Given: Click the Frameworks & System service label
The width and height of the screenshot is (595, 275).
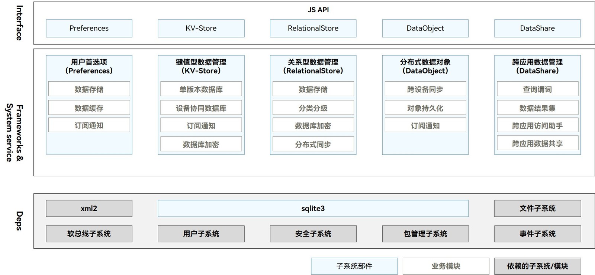Looking at the screenshot, I should point(15,132).
